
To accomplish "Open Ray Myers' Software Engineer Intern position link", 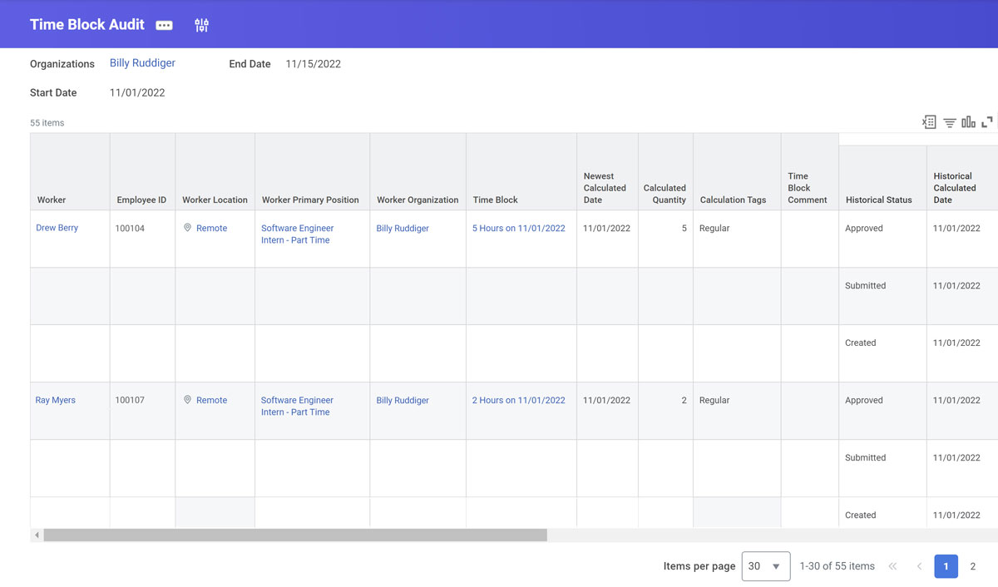I will [297, 406].
